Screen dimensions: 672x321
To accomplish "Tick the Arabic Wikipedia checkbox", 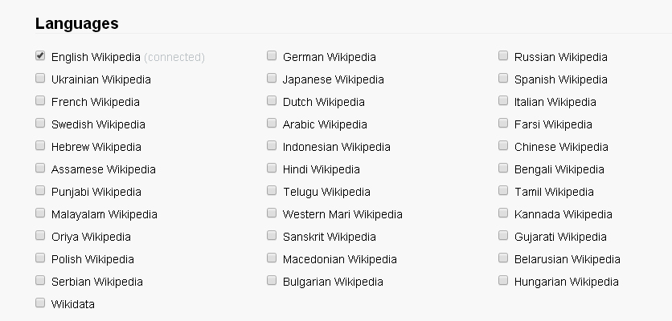I will (272, 124).
